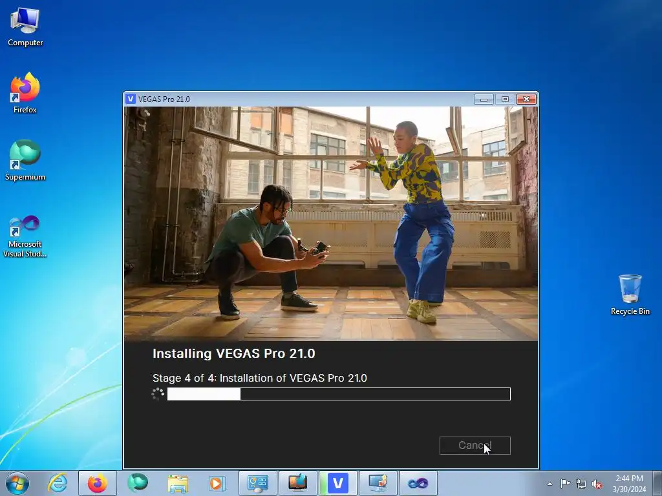Click the VEGAS Pro promotional banner image

[331, 223]
